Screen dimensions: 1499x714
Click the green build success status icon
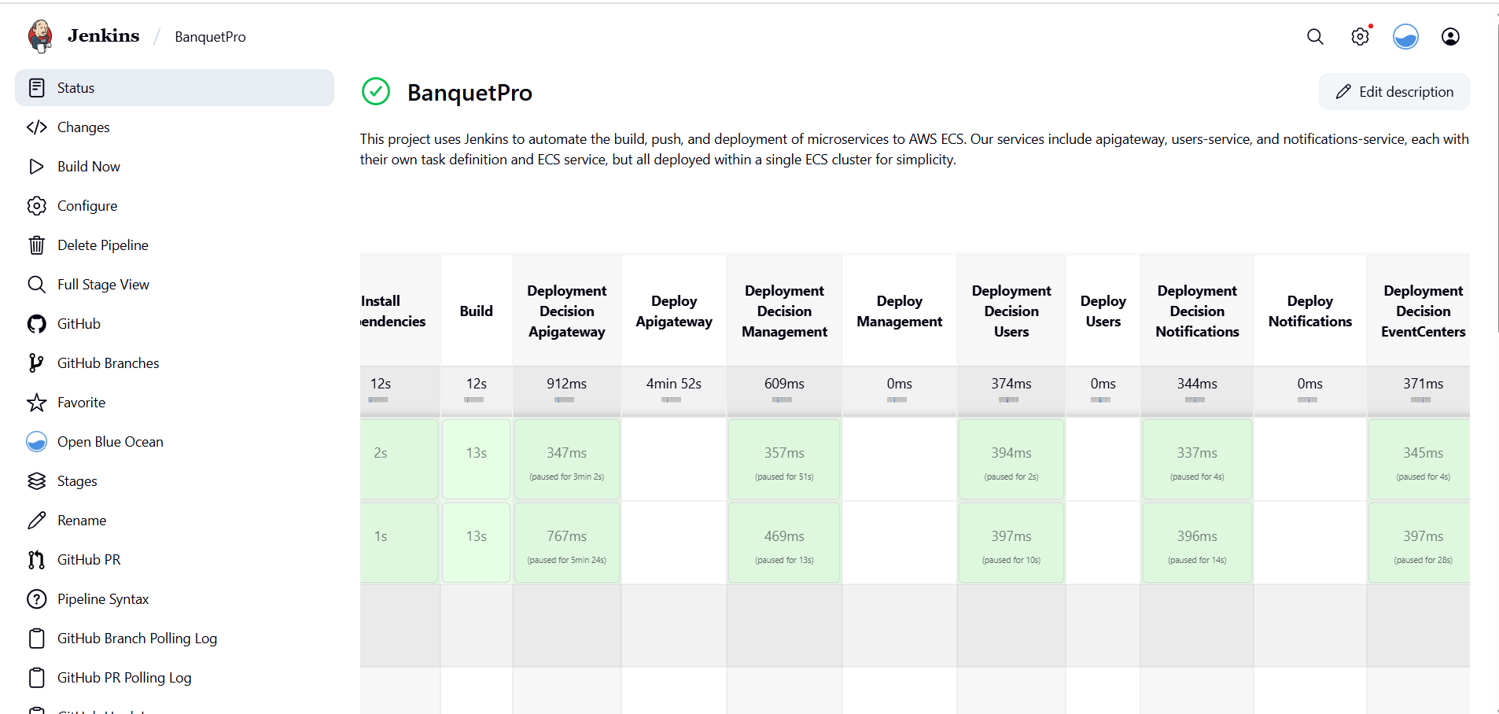click(x=376, y=92)
